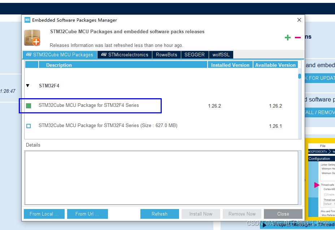Click the ALL / REMOV button in the background window

point(320,112)
